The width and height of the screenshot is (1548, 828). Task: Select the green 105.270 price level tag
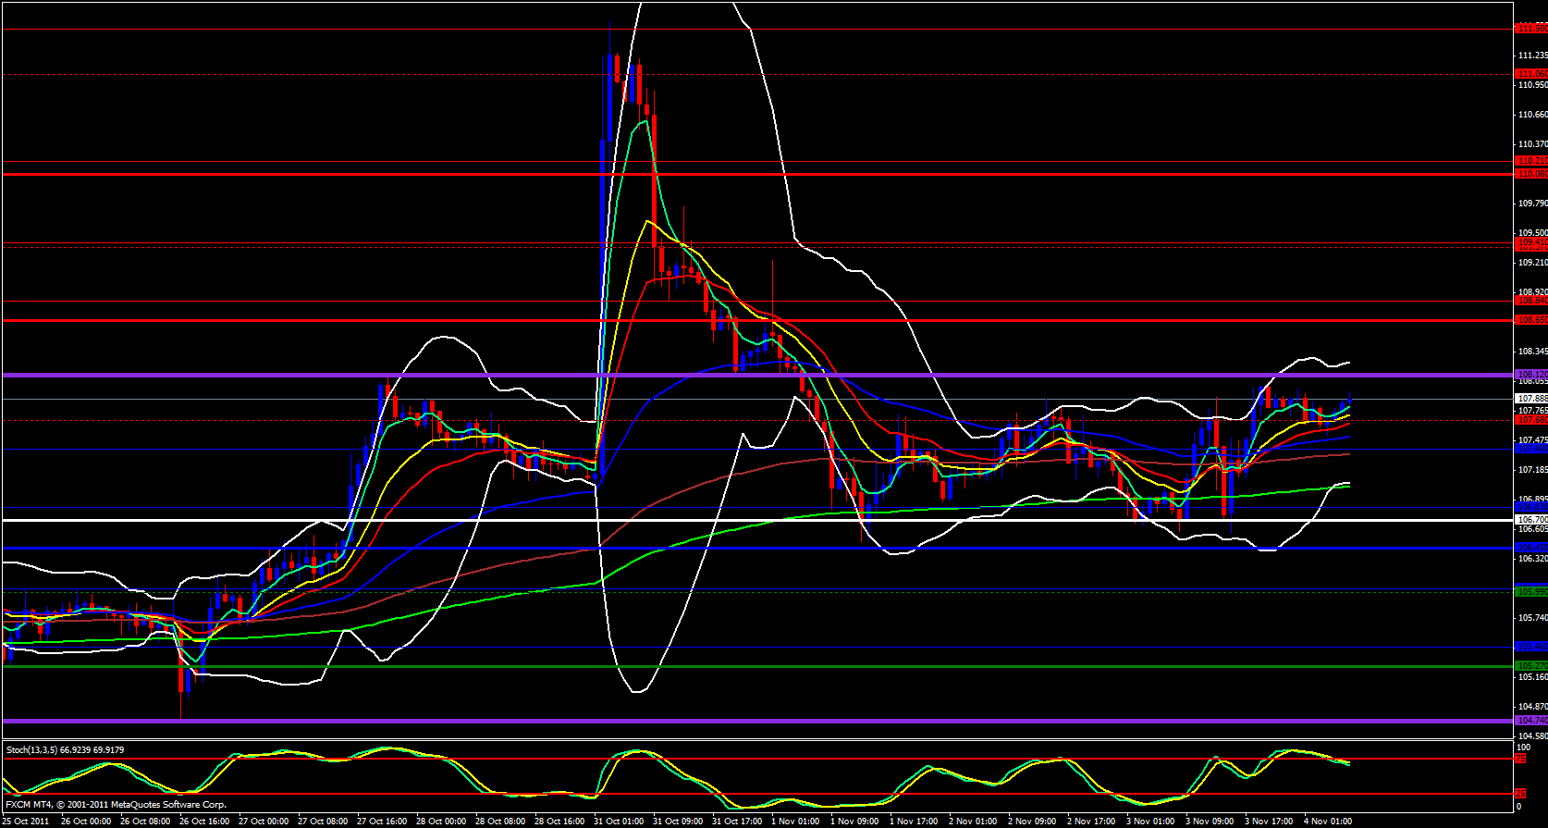pos(1531,666)
